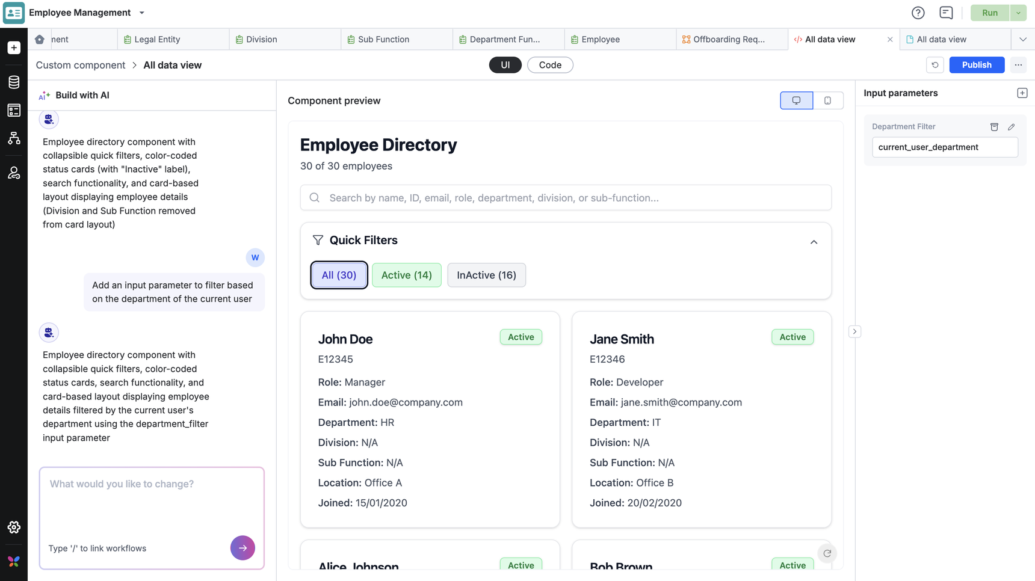The image size is (1035, 581).
Task: Click the database icon in left sidebar
Action: 14,82
